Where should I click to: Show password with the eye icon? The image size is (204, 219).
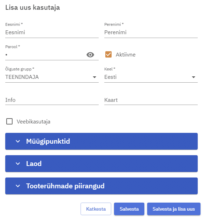tap(90, 55)
